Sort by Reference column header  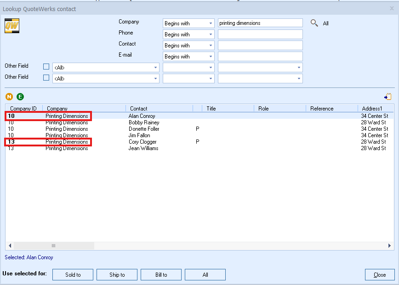332,108
